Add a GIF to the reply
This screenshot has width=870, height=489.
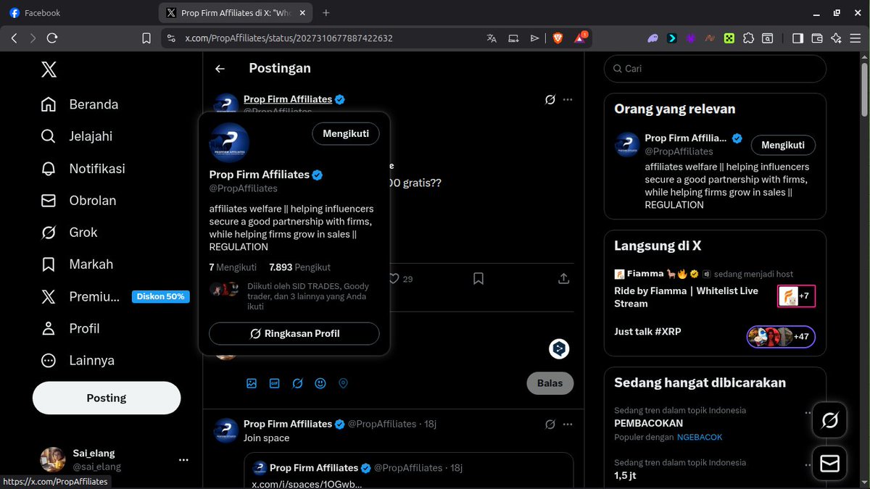[275, 383]
